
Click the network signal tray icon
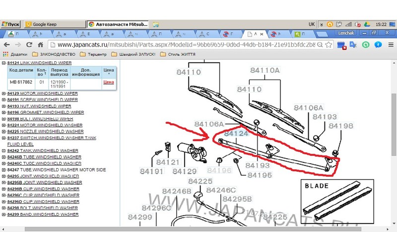pos(349,24)
